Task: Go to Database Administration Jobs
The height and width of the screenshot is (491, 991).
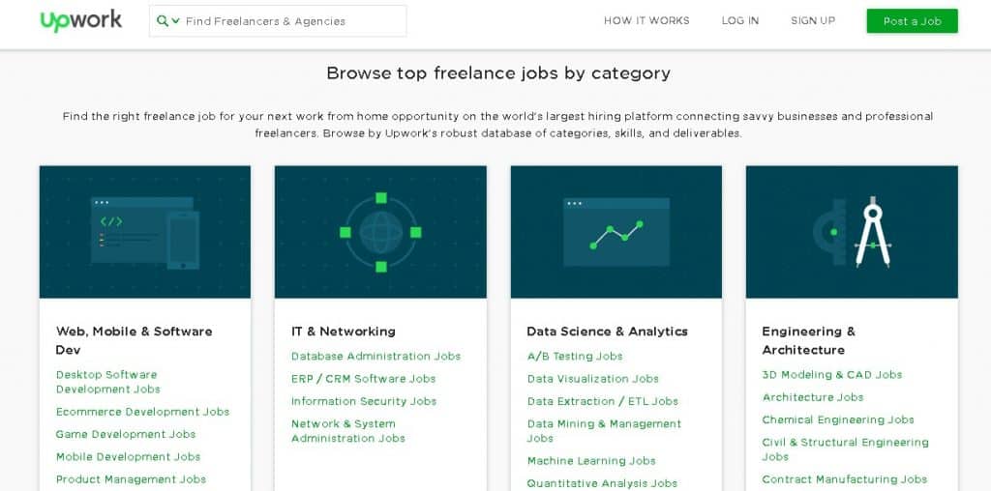Action: coord(375,357)
